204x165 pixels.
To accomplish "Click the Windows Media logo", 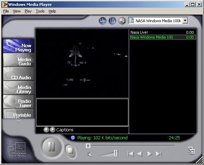I will click(x=17, y=149).
